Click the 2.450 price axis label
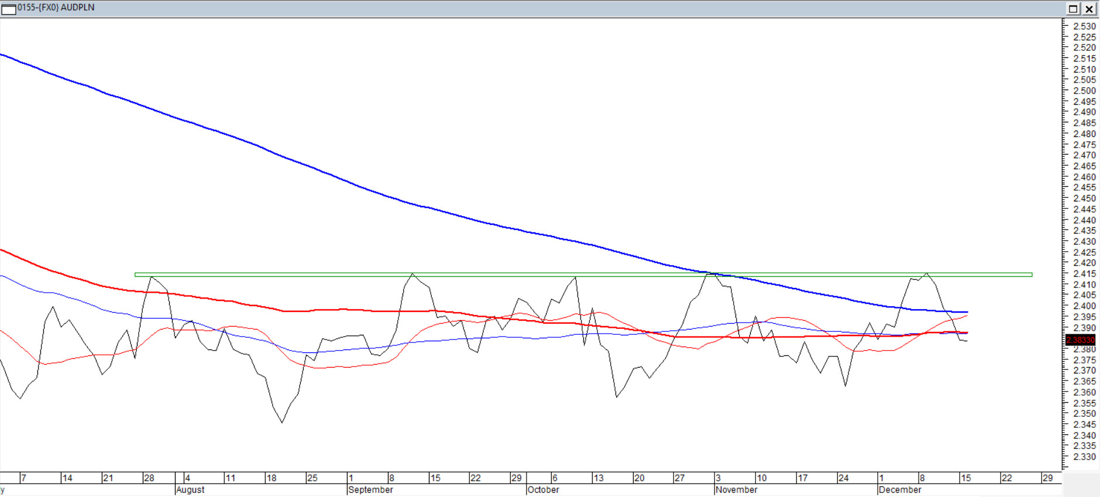Image resolution: width=1100 pixels, height=497 pixels. click(x=1084, y=198)
